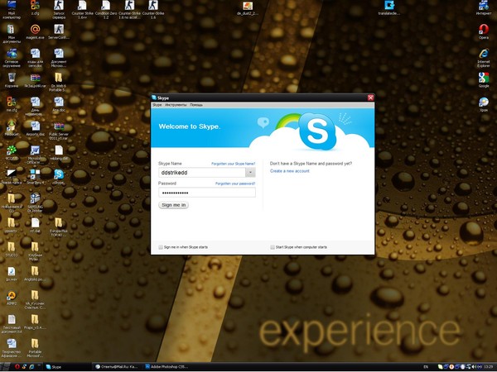497x372 pixels.
Task: Open Forgotten your Skype Name link
Action: pyautogui.click(x=234, y=164)
